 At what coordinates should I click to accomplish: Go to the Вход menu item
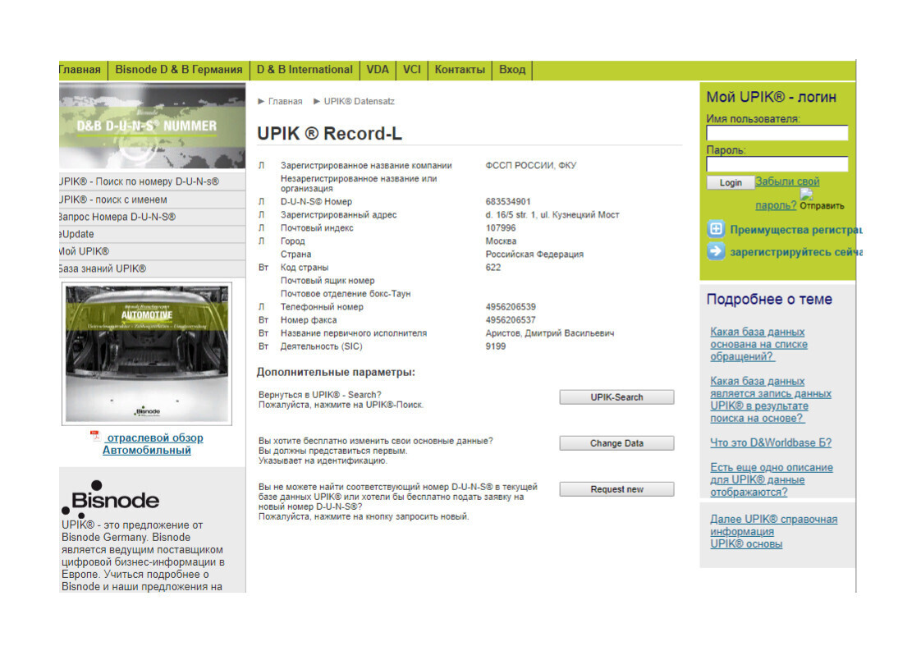pos(511,70)
